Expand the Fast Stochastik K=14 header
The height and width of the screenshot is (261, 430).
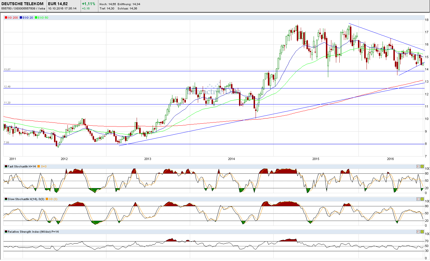(x=21, y=166)
